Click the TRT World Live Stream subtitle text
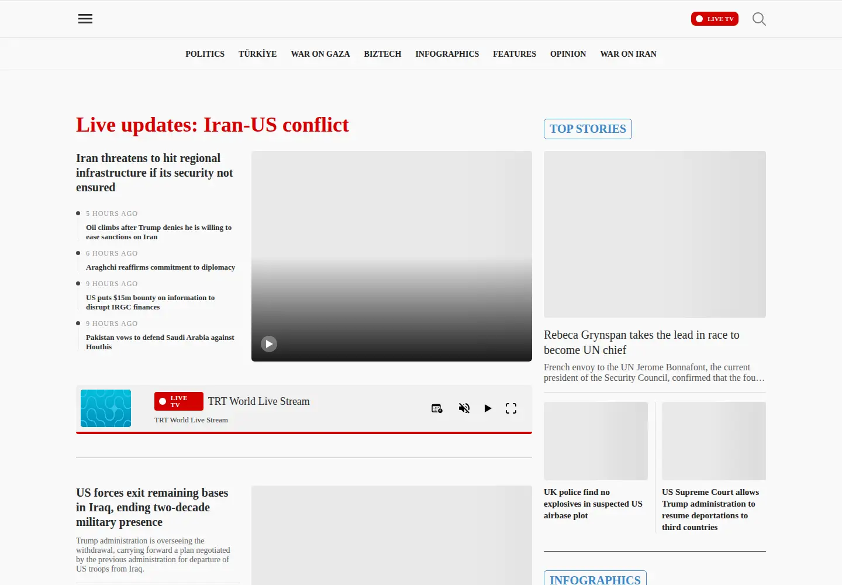This screenshot has width=842, height=585. pos(191,420)
